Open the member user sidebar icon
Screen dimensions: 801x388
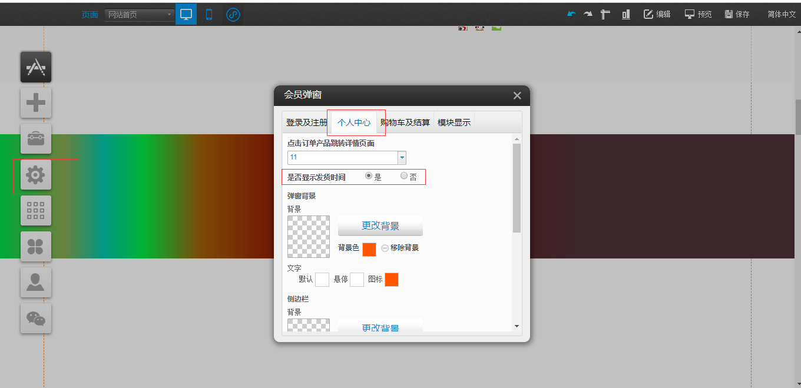[x=36, y=283]
